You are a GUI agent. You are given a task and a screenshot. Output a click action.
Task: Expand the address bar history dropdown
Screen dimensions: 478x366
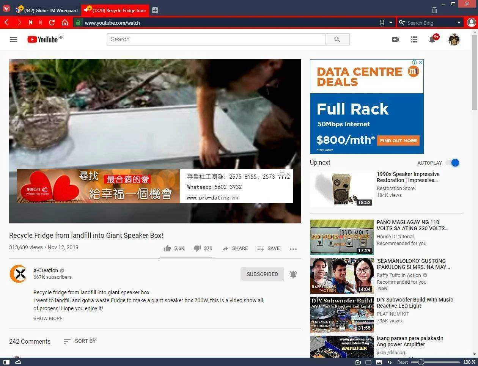(391, 23)
